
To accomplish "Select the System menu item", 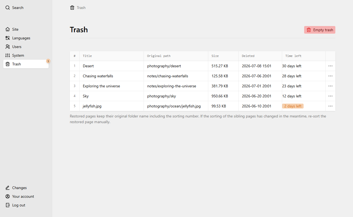I will 26,55.
